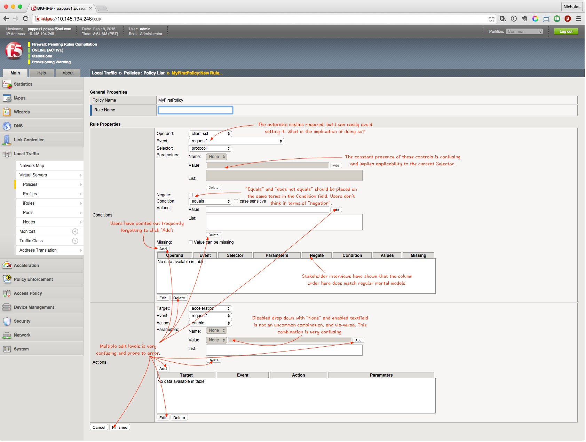
Task: Click Local Traffic breadcrumb link
Action: tap(104, 73)
